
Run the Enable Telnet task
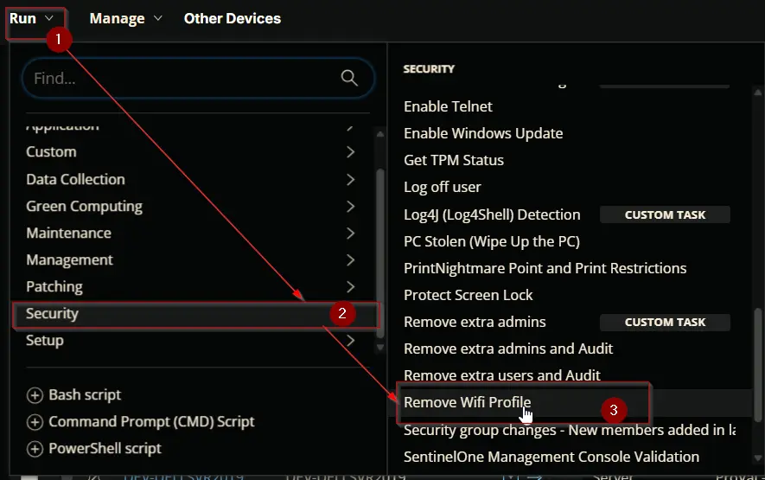(x=448, y=106)
